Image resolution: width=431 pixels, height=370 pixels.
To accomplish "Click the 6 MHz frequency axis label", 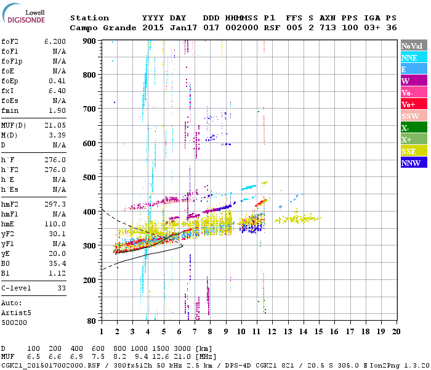I will coord(179,332).
